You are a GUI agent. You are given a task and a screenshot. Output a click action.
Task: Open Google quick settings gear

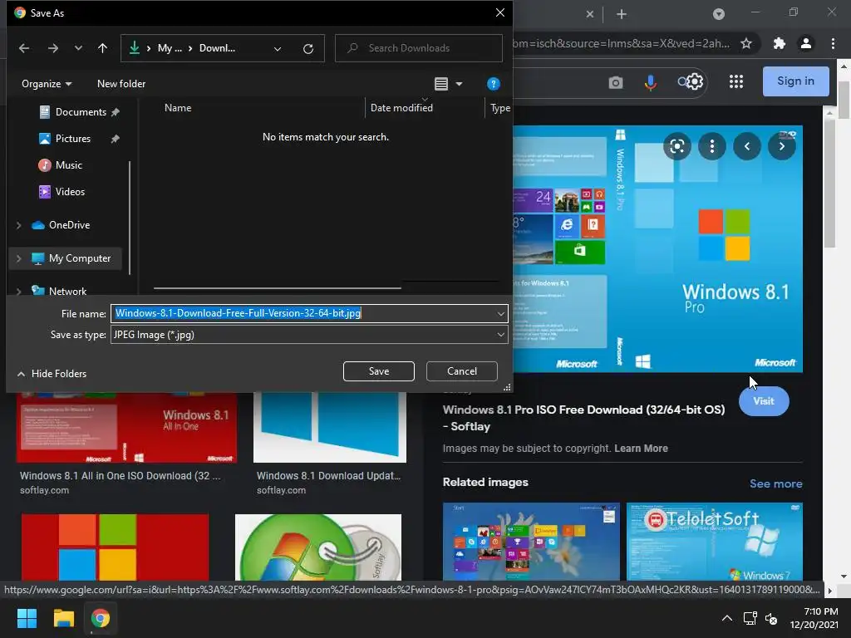[694, 81]
